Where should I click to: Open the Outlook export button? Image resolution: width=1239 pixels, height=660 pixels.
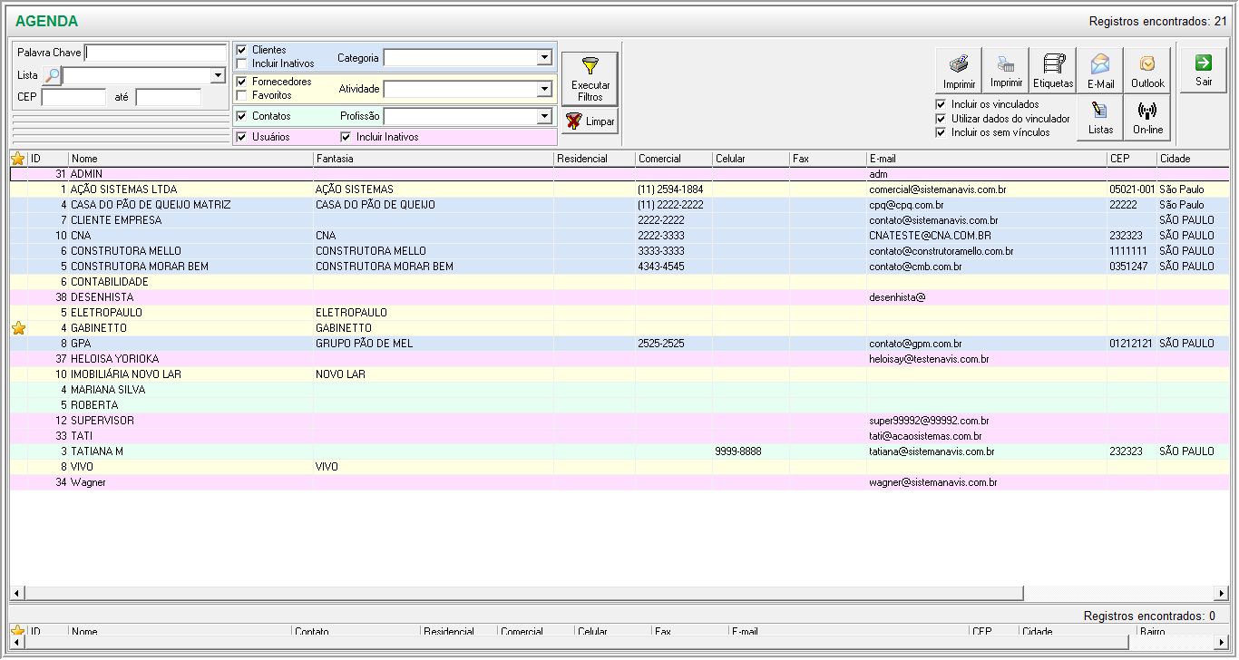coord(1147,71)
